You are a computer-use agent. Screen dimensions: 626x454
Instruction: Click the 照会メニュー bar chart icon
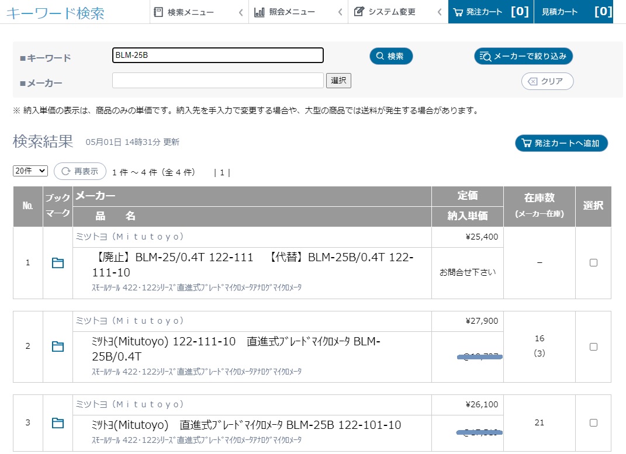coord(259,12)
